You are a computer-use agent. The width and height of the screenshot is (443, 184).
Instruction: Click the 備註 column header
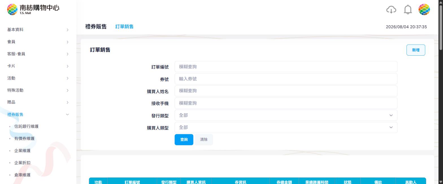tap(378, 181)
